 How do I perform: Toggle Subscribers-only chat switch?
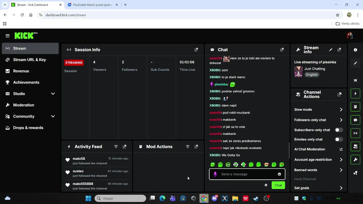(x=339, y=130)
